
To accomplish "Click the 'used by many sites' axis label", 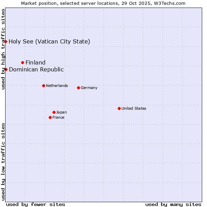I will pyautogui.click(x=173, y=204).
